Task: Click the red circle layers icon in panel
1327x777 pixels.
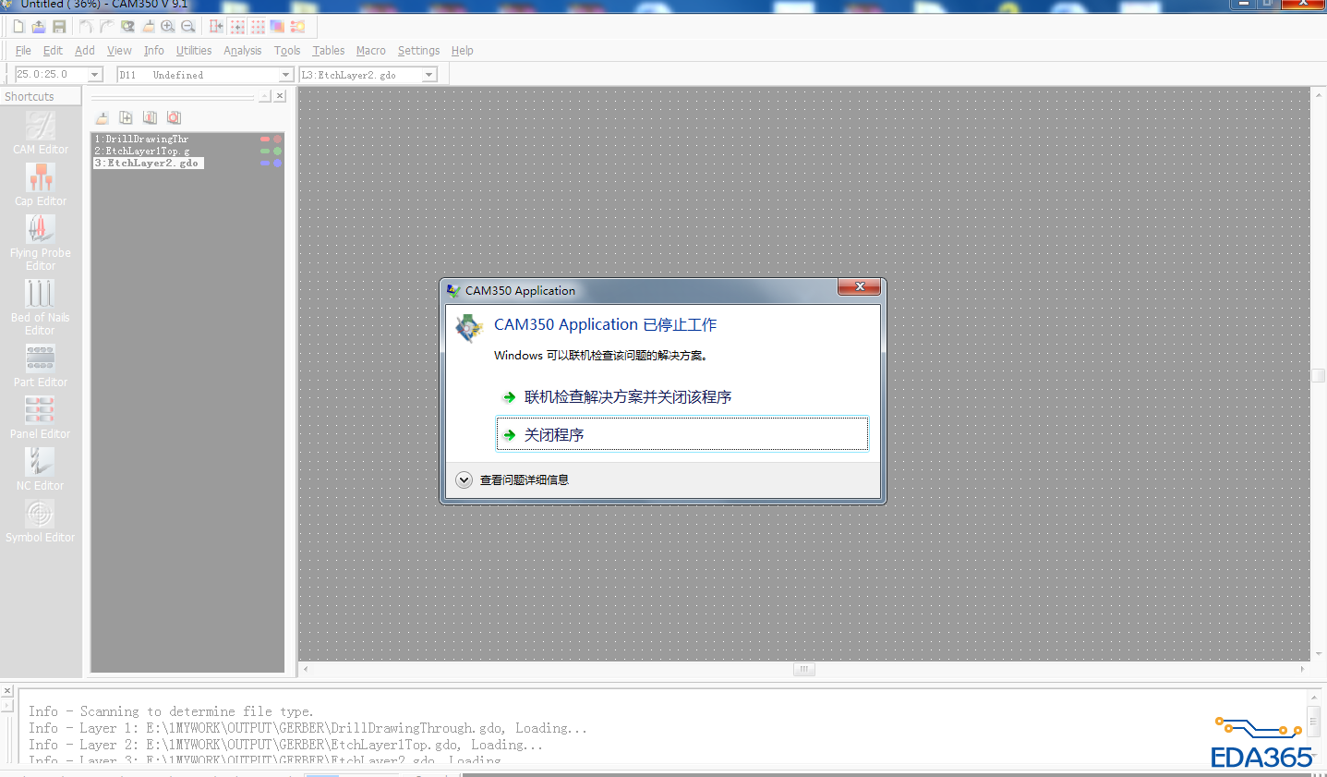Action: point(174,117)
